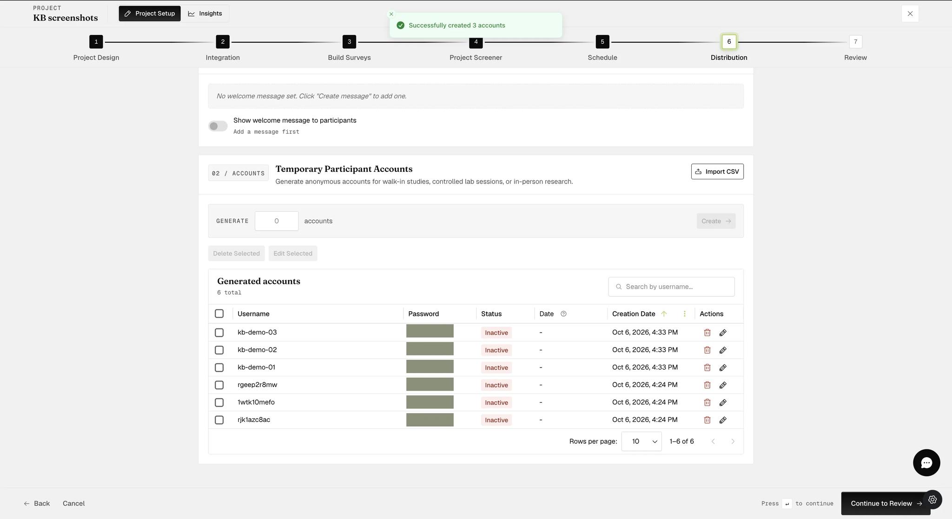Delete the kb-demo-01 account

[707, 368]
